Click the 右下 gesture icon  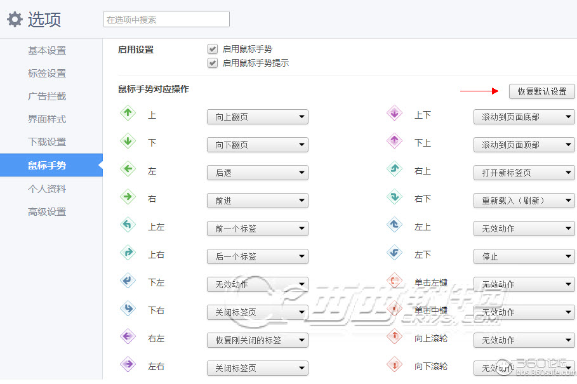coord(394,197)
